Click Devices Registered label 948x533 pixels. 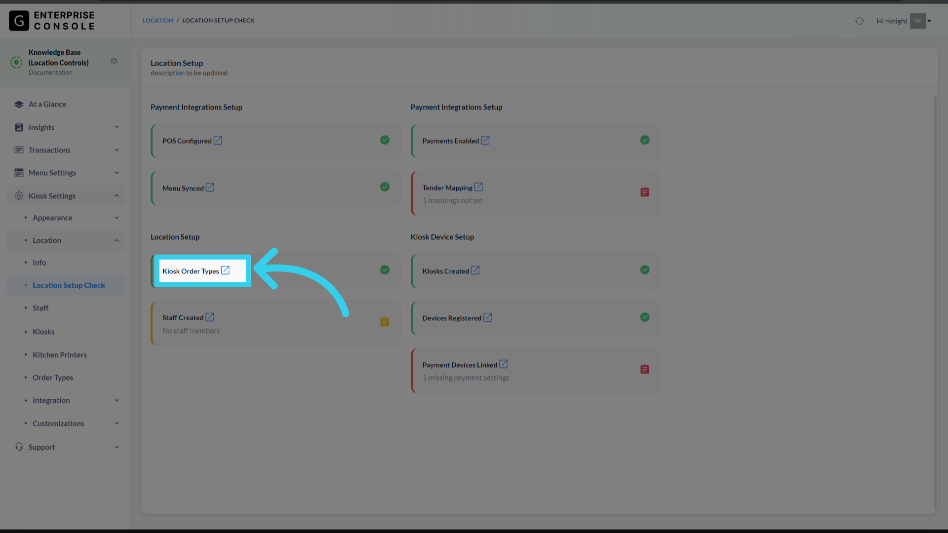[452, 318]
